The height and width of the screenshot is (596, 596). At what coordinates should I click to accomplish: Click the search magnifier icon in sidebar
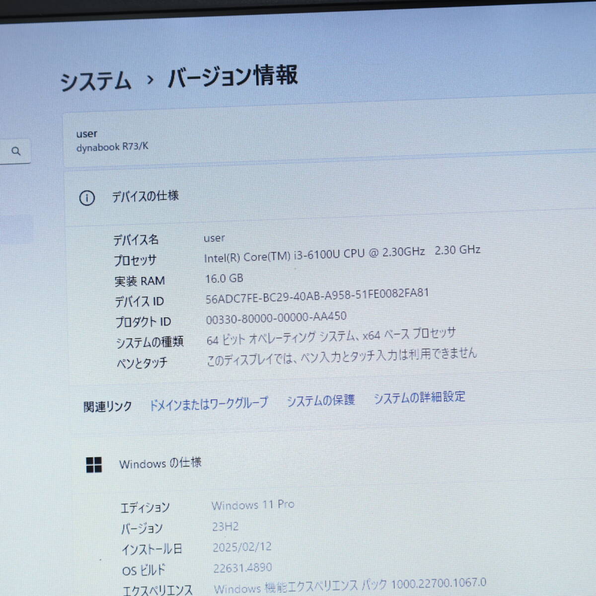point(16,151)
